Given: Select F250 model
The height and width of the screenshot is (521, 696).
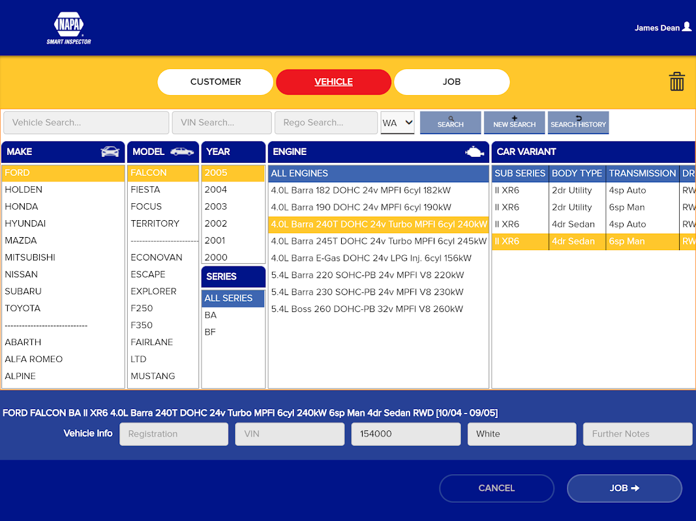Looking at the screenshot, I should (x=163, y=308).
